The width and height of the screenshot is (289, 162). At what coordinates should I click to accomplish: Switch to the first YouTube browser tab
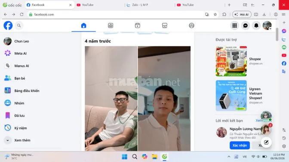pos(99,5)
